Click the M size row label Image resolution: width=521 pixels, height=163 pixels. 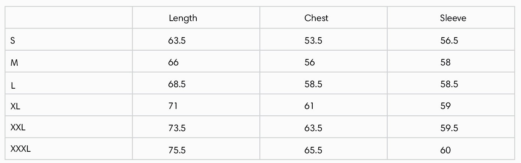click(14, 63)
